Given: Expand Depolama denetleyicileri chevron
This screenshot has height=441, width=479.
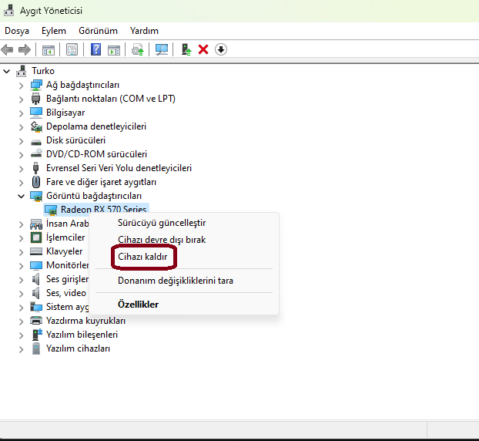Looking at the screenshot, I should pyautogui.click(x=21, y=127).
